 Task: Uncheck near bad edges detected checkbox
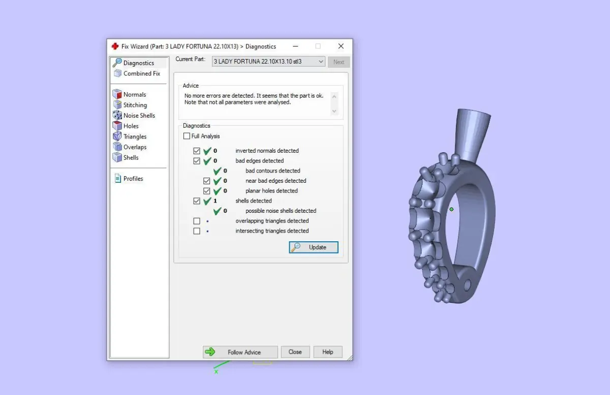pos(207,181)
